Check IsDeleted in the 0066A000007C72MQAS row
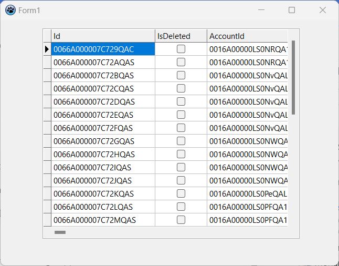This screenshot has width=339, height=266. [181, 220]
